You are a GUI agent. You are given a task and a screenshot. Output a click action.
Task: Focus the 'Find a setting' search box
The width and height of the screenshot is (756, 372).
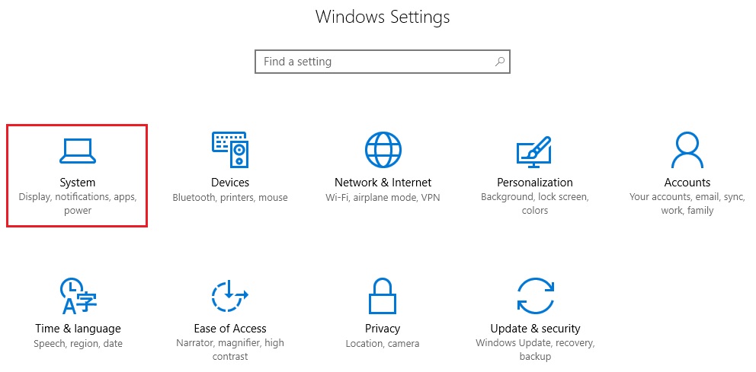373,62
